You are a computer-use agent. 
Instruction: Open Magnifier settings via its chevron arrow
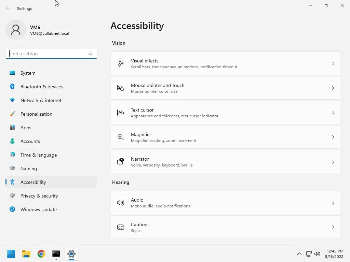click(x=333, y=137)
